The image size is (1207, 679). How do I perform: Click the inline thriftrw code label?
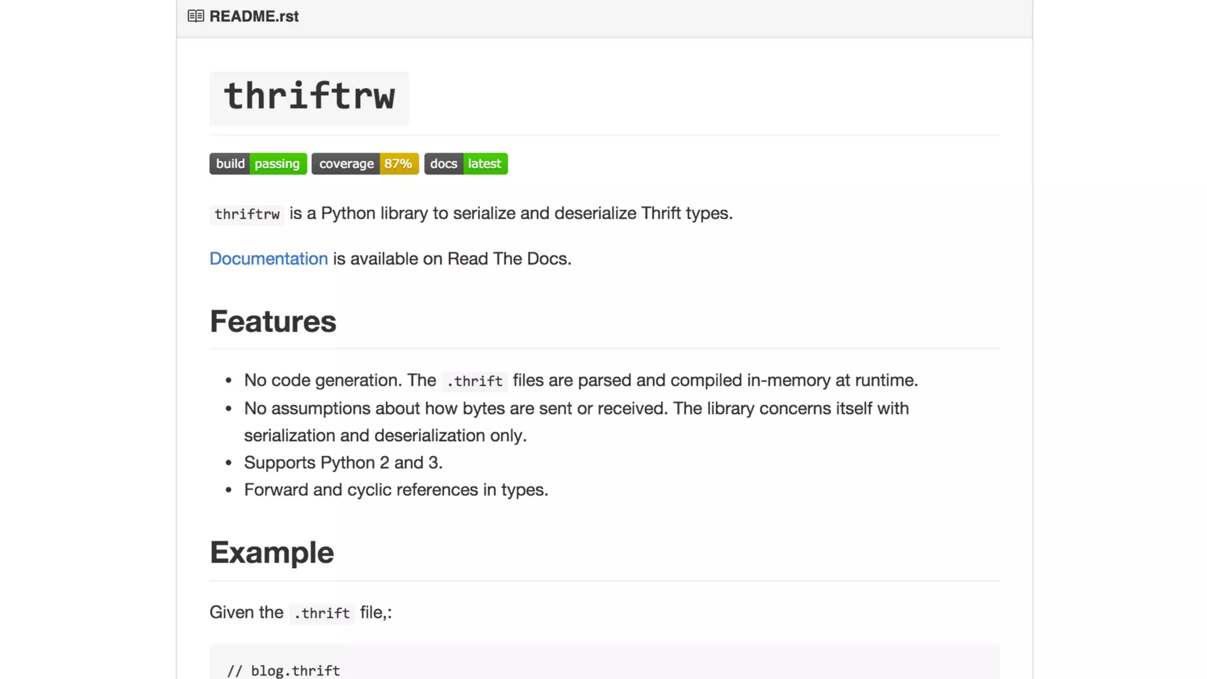pyautogui.click(x=247, y=214)
